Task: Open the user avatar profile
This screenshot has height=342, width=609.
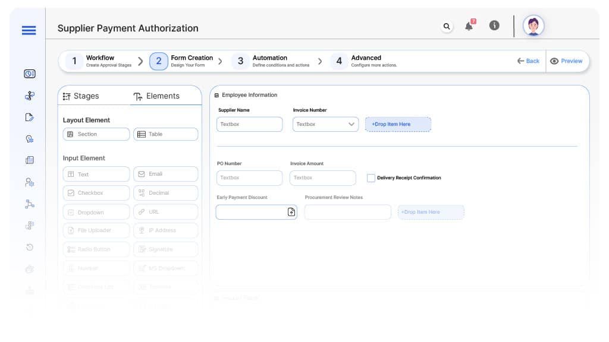Action: click(x=533, y=26)
